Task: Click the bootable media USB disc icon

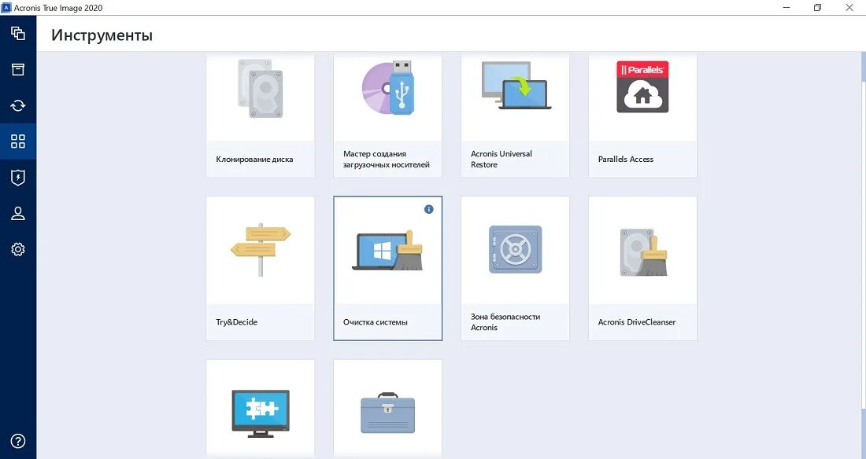Action: coord(387,87)
